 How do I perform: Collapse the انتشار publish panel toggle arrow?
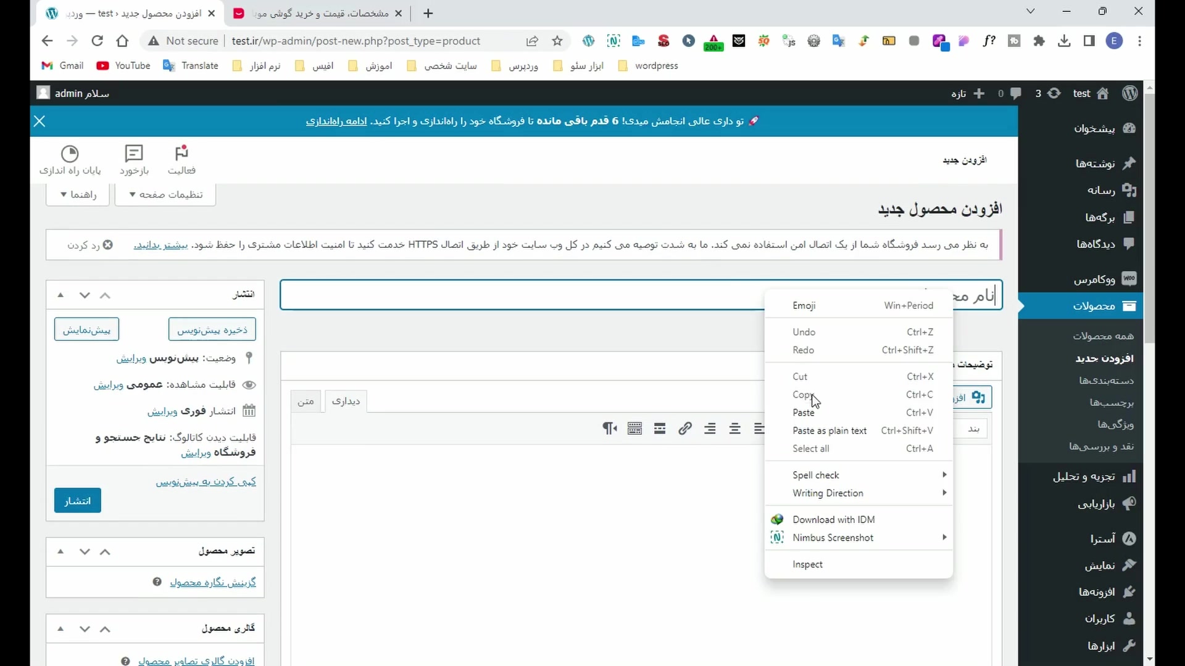[x=60, y=295]
